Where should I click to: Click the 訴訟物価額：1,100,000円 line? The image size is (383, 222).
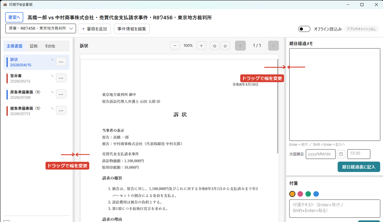coord(123,161)
